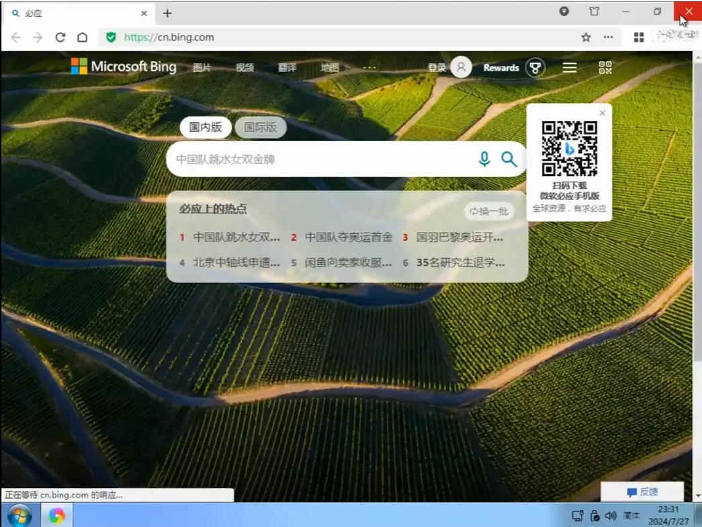Expand the ··· more navigation options
This screenshot has width=702, height=527.
coord(370,67)
